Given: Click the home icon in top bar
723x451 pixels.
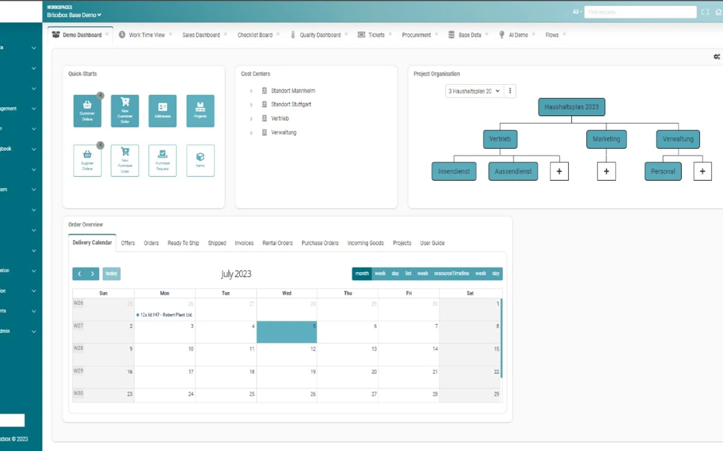Looking at the screenshot, I should point(718,12).
